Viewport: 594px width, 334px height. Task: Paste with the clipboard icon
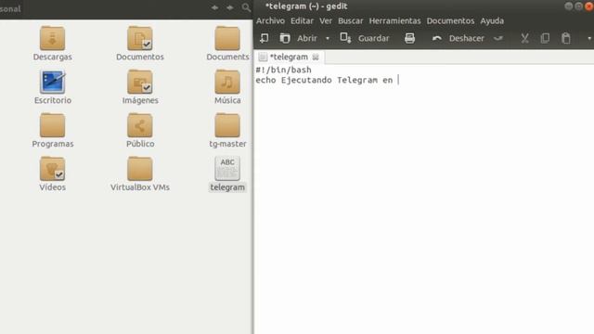566,38
